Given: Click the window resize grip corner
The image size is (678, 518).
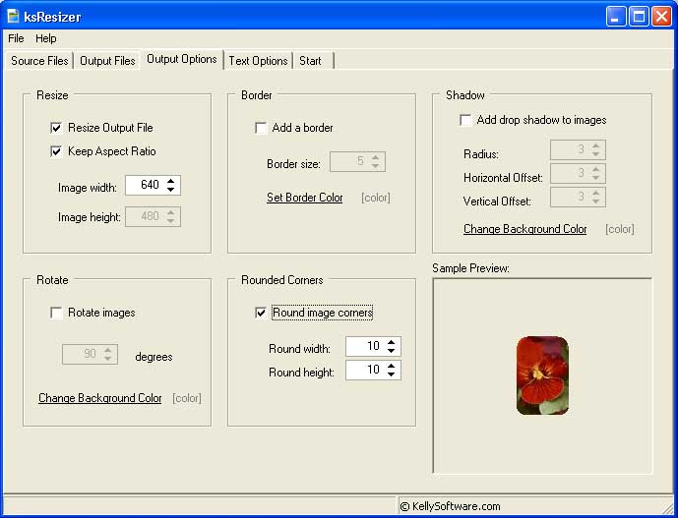Looking at the screenshot, I should (x=667, y=507).
